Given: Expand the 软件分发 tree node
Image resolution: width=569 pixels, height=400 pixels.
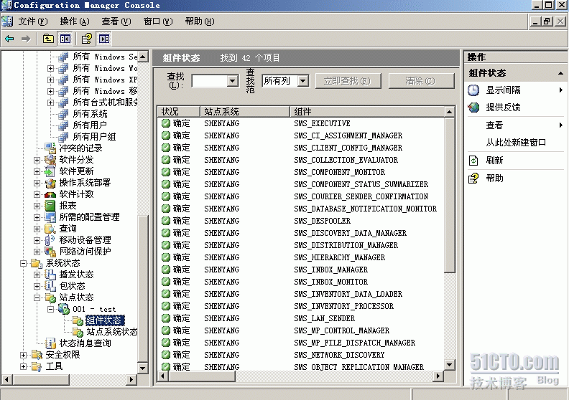Looking at the screenshot, I should tap(37, 160).
